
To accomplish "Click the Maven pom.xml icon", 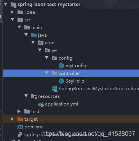I will pos(20,127).
